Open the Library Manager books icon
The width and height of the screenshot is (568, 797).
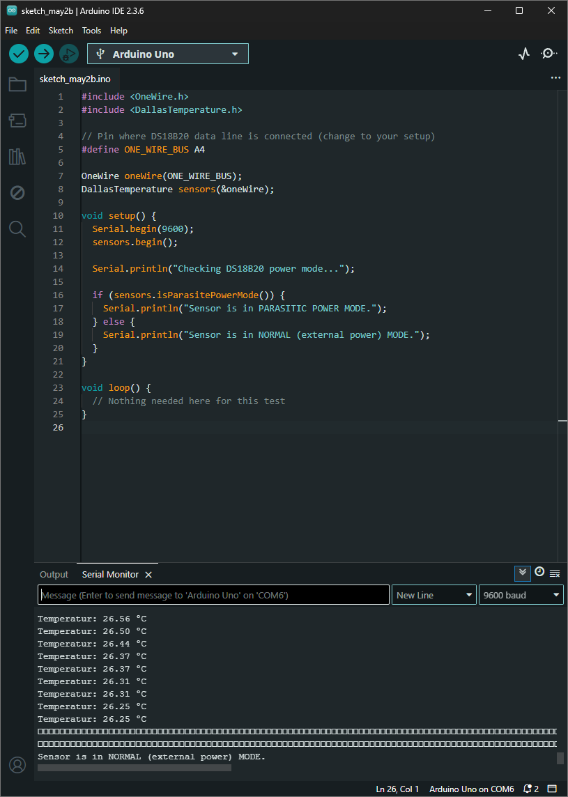click(17, 157)
